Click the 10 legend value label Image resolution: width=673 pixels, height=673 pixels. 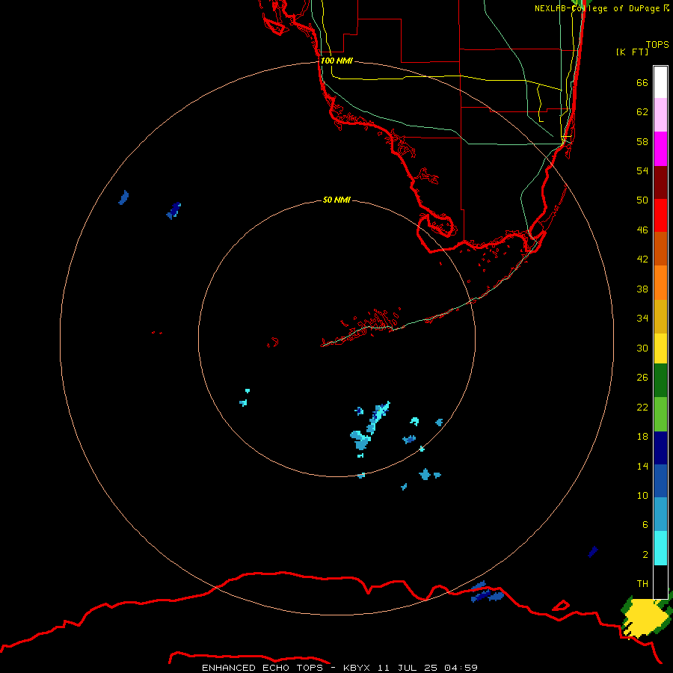(x=642, y=496)
